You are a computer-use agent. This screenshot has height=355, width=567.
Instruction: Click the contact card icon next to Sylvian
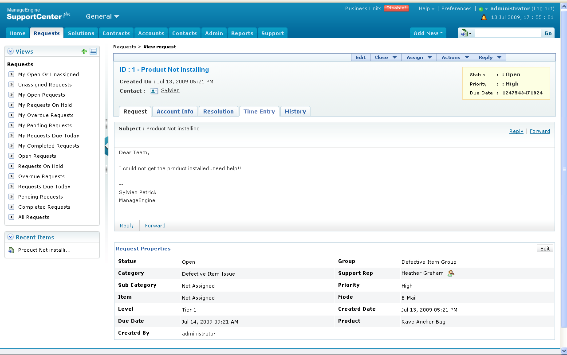pyautogui.click(x=154, y=90)
